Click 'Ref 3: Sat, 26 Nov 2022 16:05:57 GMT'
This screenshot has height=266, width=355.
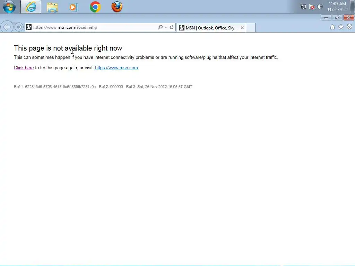(x=159, y=87)
